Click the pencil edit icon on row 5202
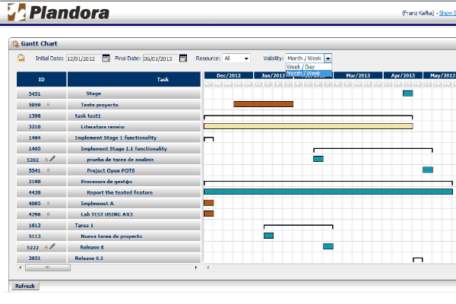 pos(52,160)
